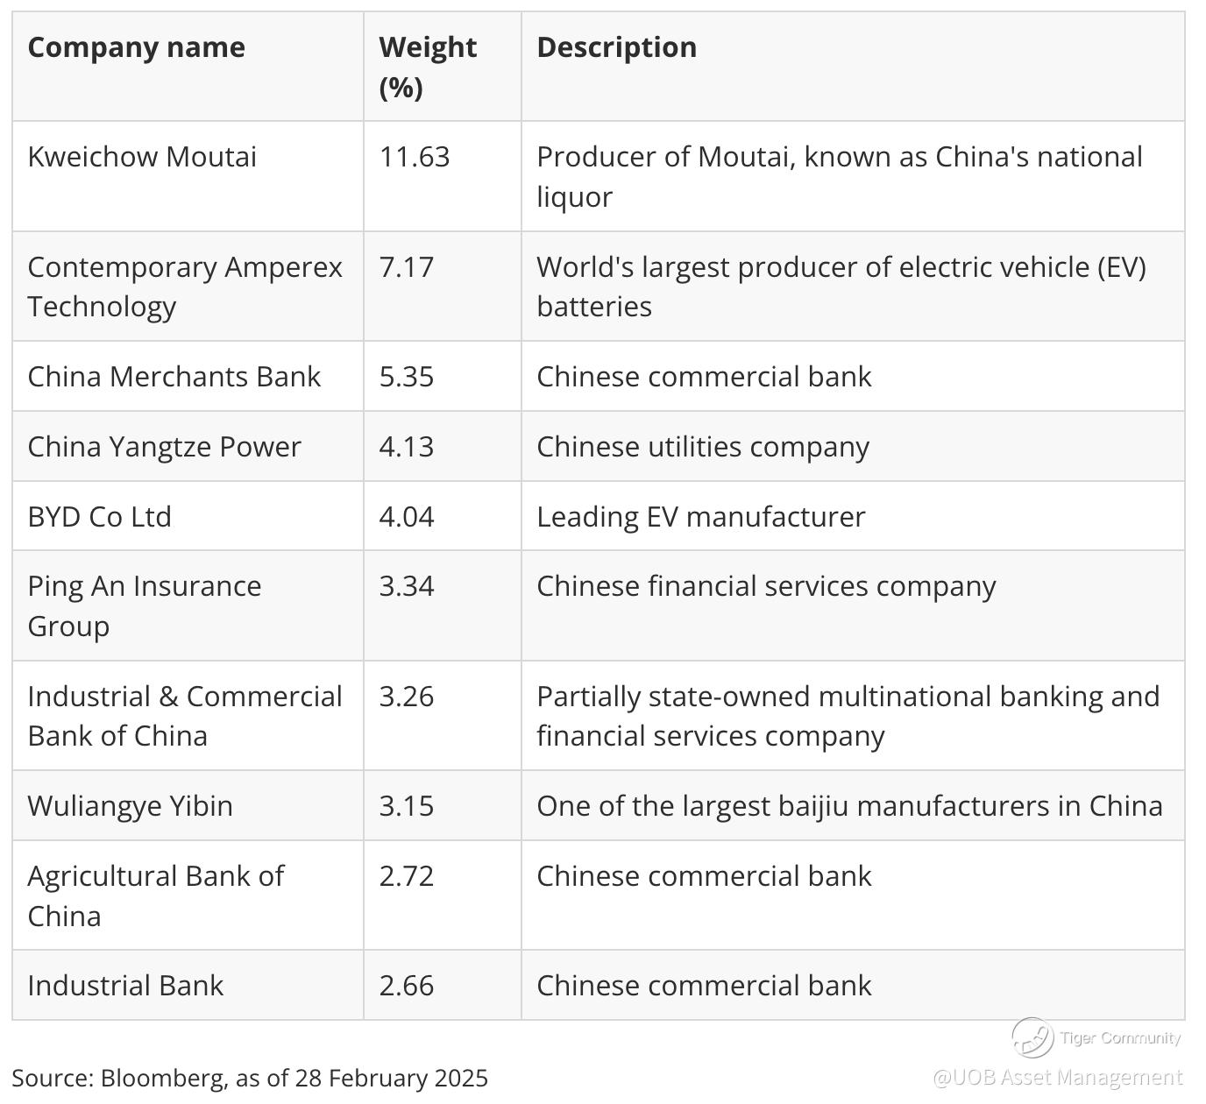Click the Company name column header
This screenshot has height=1104, width=1206.
(x=136, y=47)
